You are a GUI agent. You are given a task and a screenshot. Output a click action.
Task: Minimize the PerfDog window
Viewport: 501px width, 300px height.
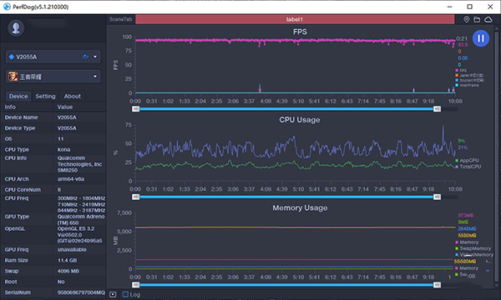[x=449, y=7]
